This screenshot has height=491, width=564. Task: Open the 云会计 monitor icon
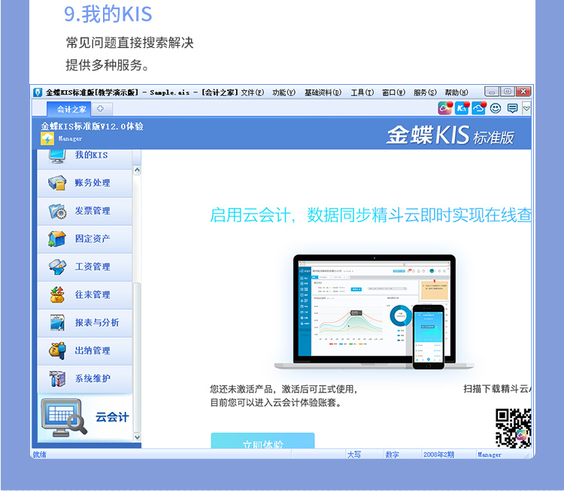[64, 417]
